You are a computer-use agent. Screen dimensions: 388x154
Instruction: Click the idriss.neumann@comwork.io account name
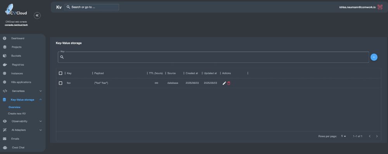pyautogui.click(x=357, y=7)
